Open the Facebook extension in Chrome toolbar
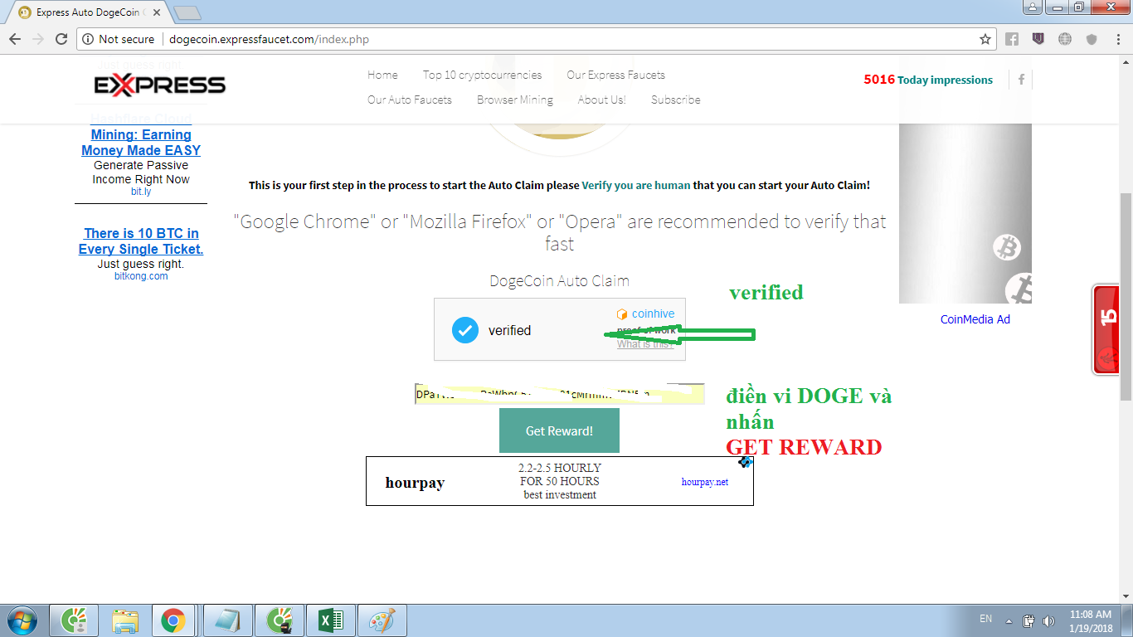The width and height of the screenshot is (1133, 637). pyautogui.click(x=1012, y=39)
